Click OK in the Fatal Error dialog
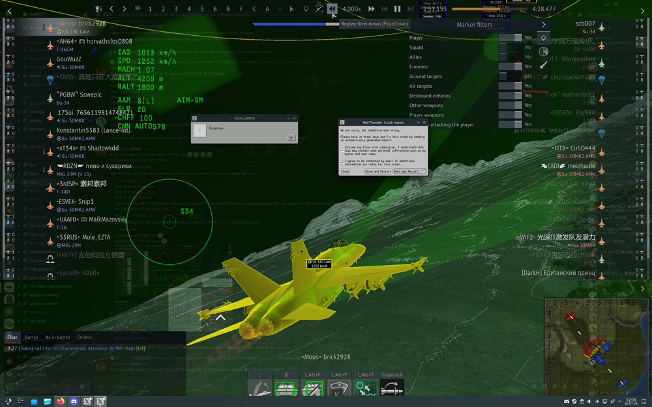Screen dimensions: 652x407 (291, 137)
